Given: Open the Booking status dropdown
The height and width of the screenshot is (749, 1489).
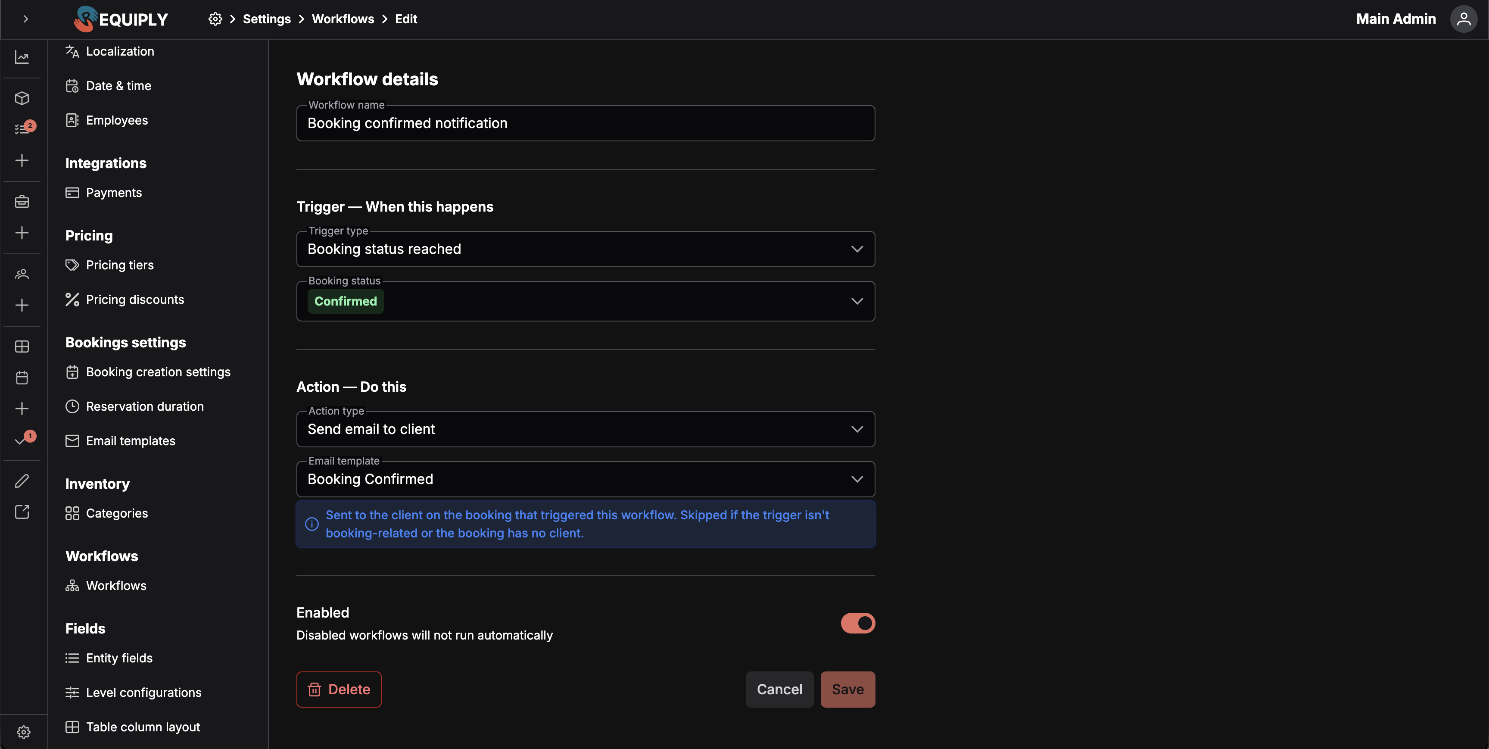Looking at the screenshot, I should 586,301.
